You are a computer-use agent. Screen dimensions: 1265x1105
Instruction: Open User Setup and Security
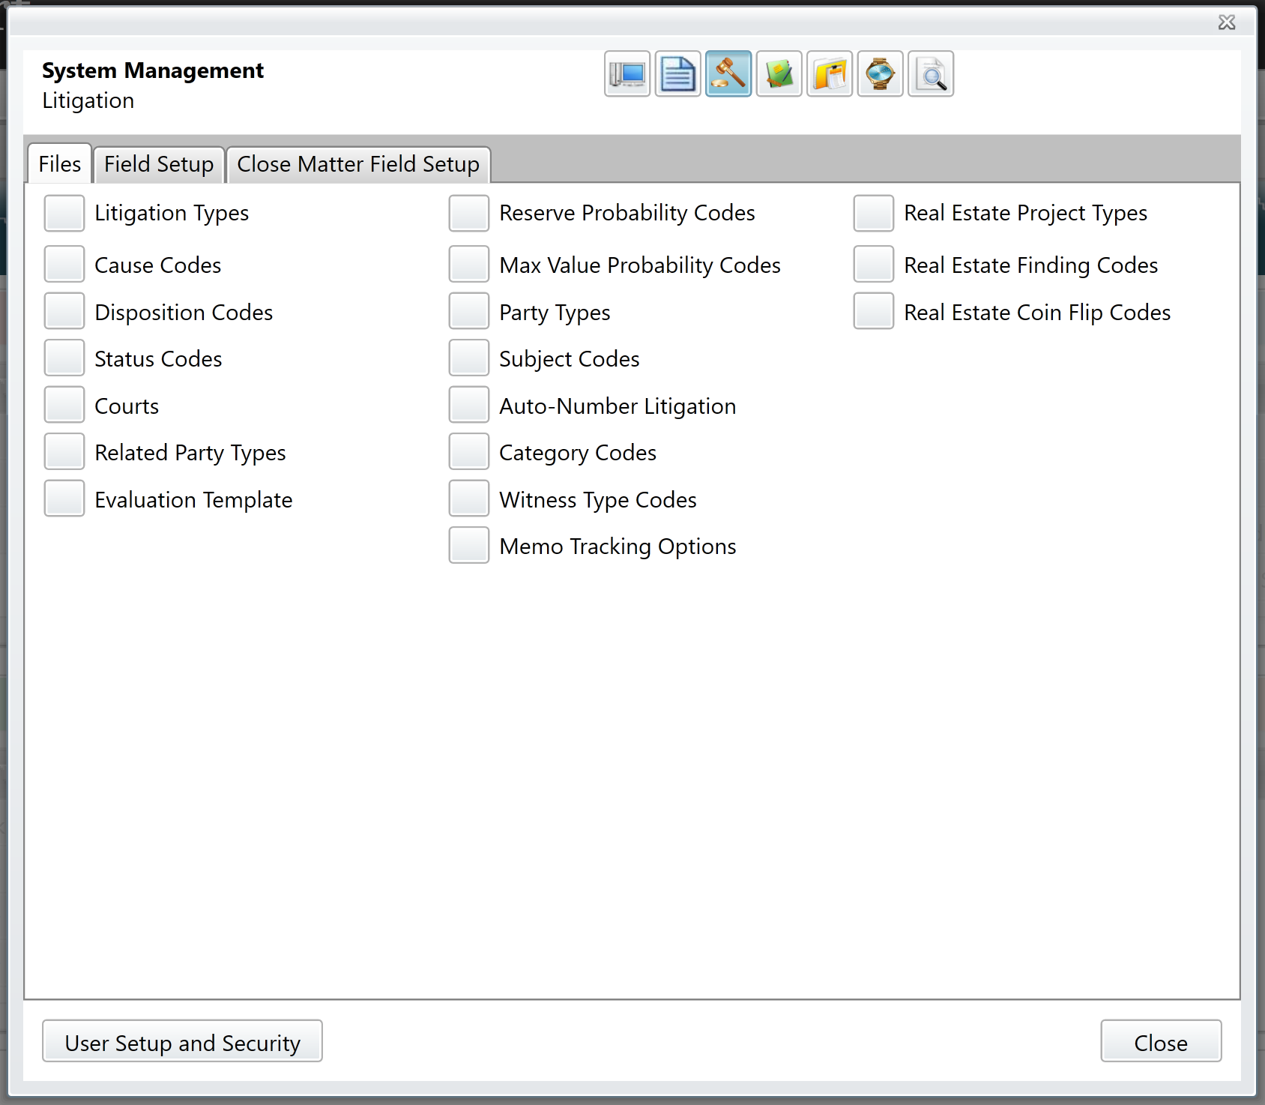[x=182, y=1041]
